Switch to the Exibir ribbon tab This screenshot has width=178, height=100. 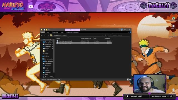pyautogui.click(x=62, y=32)
